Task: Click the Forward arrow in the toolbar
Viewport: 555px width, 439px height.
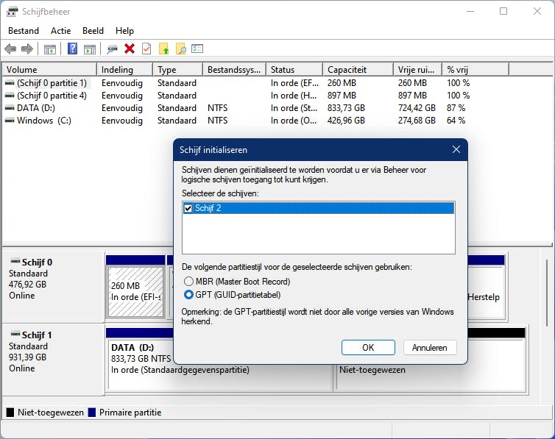Action: tap(27, 49)
